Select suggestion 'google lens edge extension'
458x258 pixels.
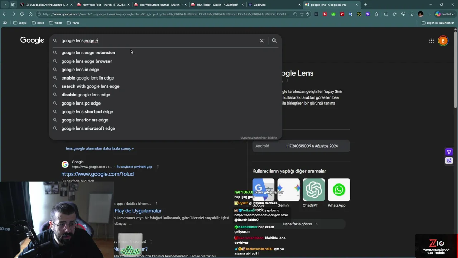tap(165, 53)
